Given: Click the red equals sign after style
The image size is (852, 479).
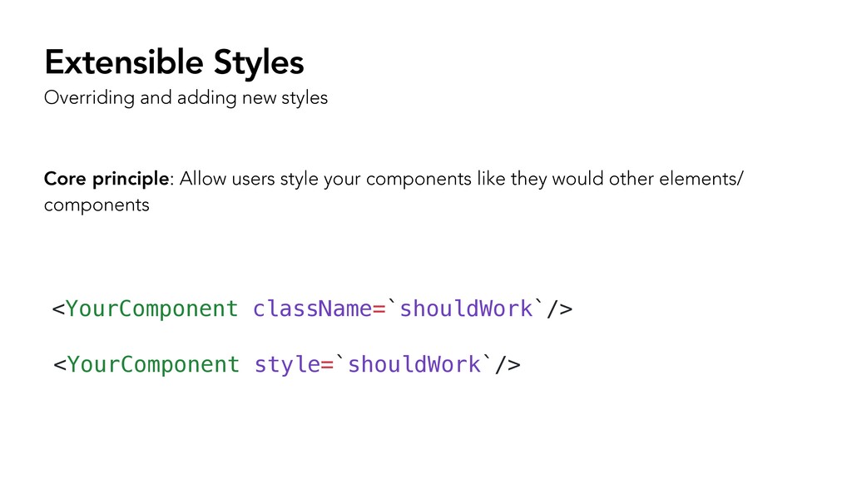Looking at the screenshot, I should [x=326, y=365].
